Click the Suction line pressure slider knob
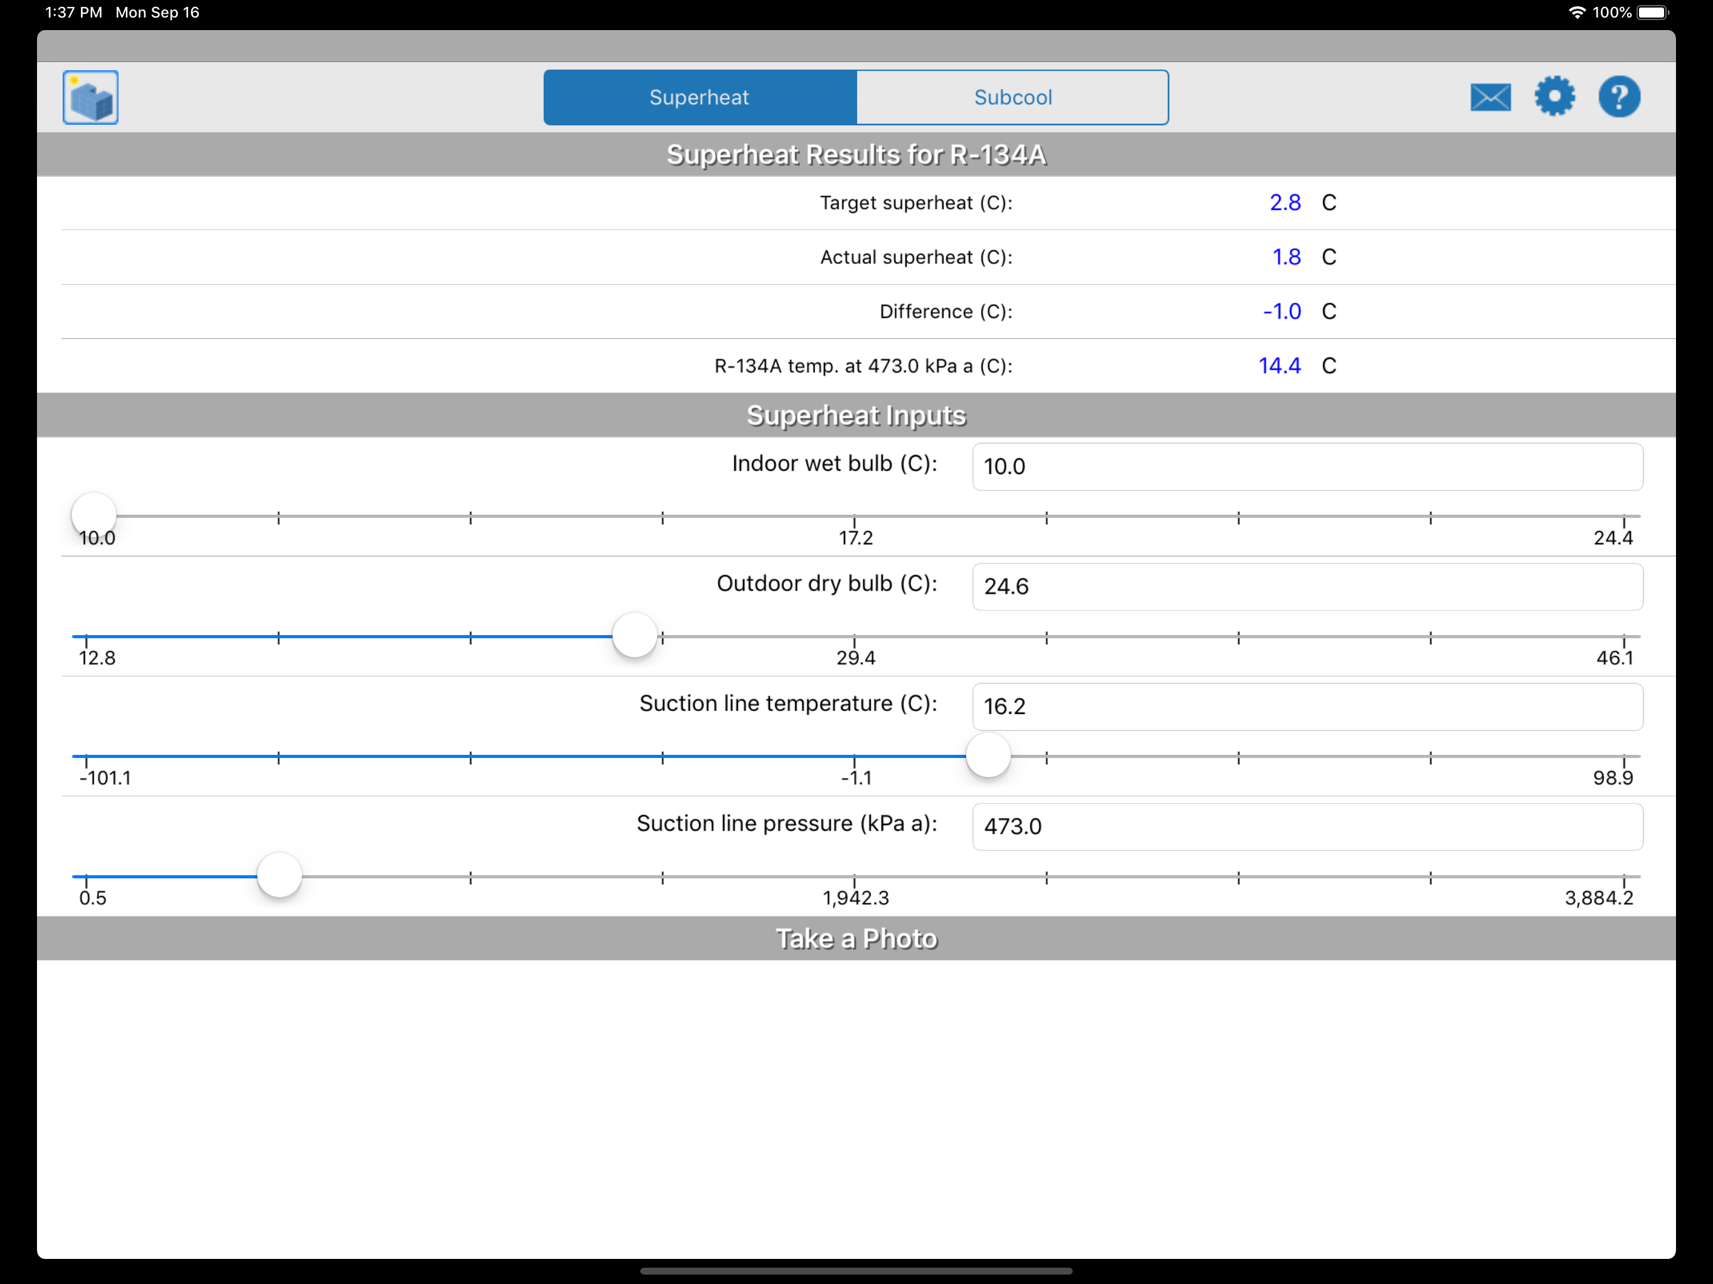The height and width of the screenshot is (1284, 1713). 279,875
